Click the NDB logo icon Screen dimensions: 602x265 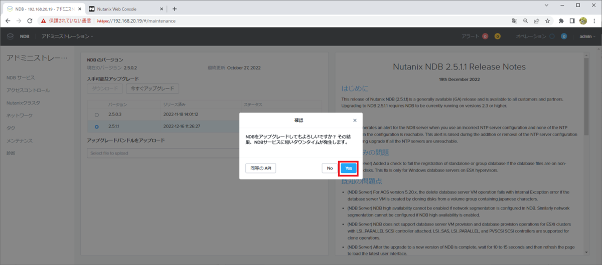[x=10, y=36]
